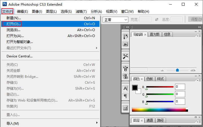Open the 文件(F) menu
This screenshot has height=127, width=203.
tap(8, 12)
